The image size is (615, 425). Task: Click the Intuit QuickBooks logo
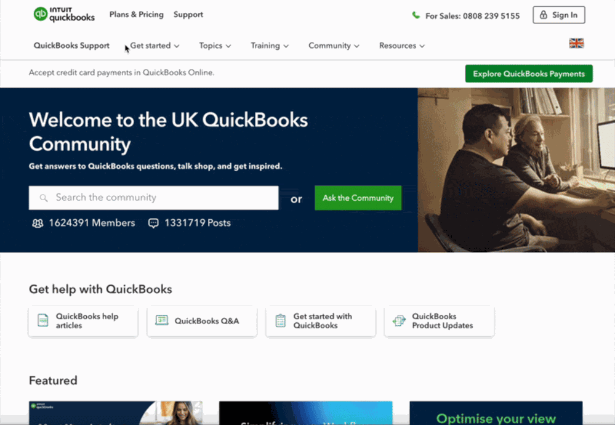pyautogui.click(x=64, y=15)
